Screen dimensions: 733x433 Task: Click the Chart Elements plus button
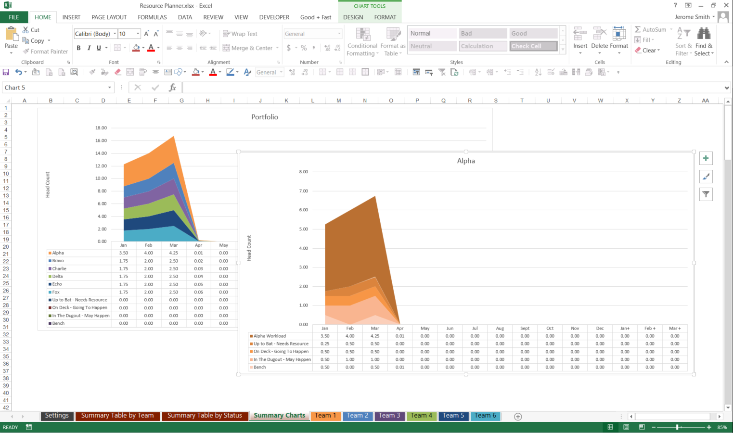(x=706, y=158)
